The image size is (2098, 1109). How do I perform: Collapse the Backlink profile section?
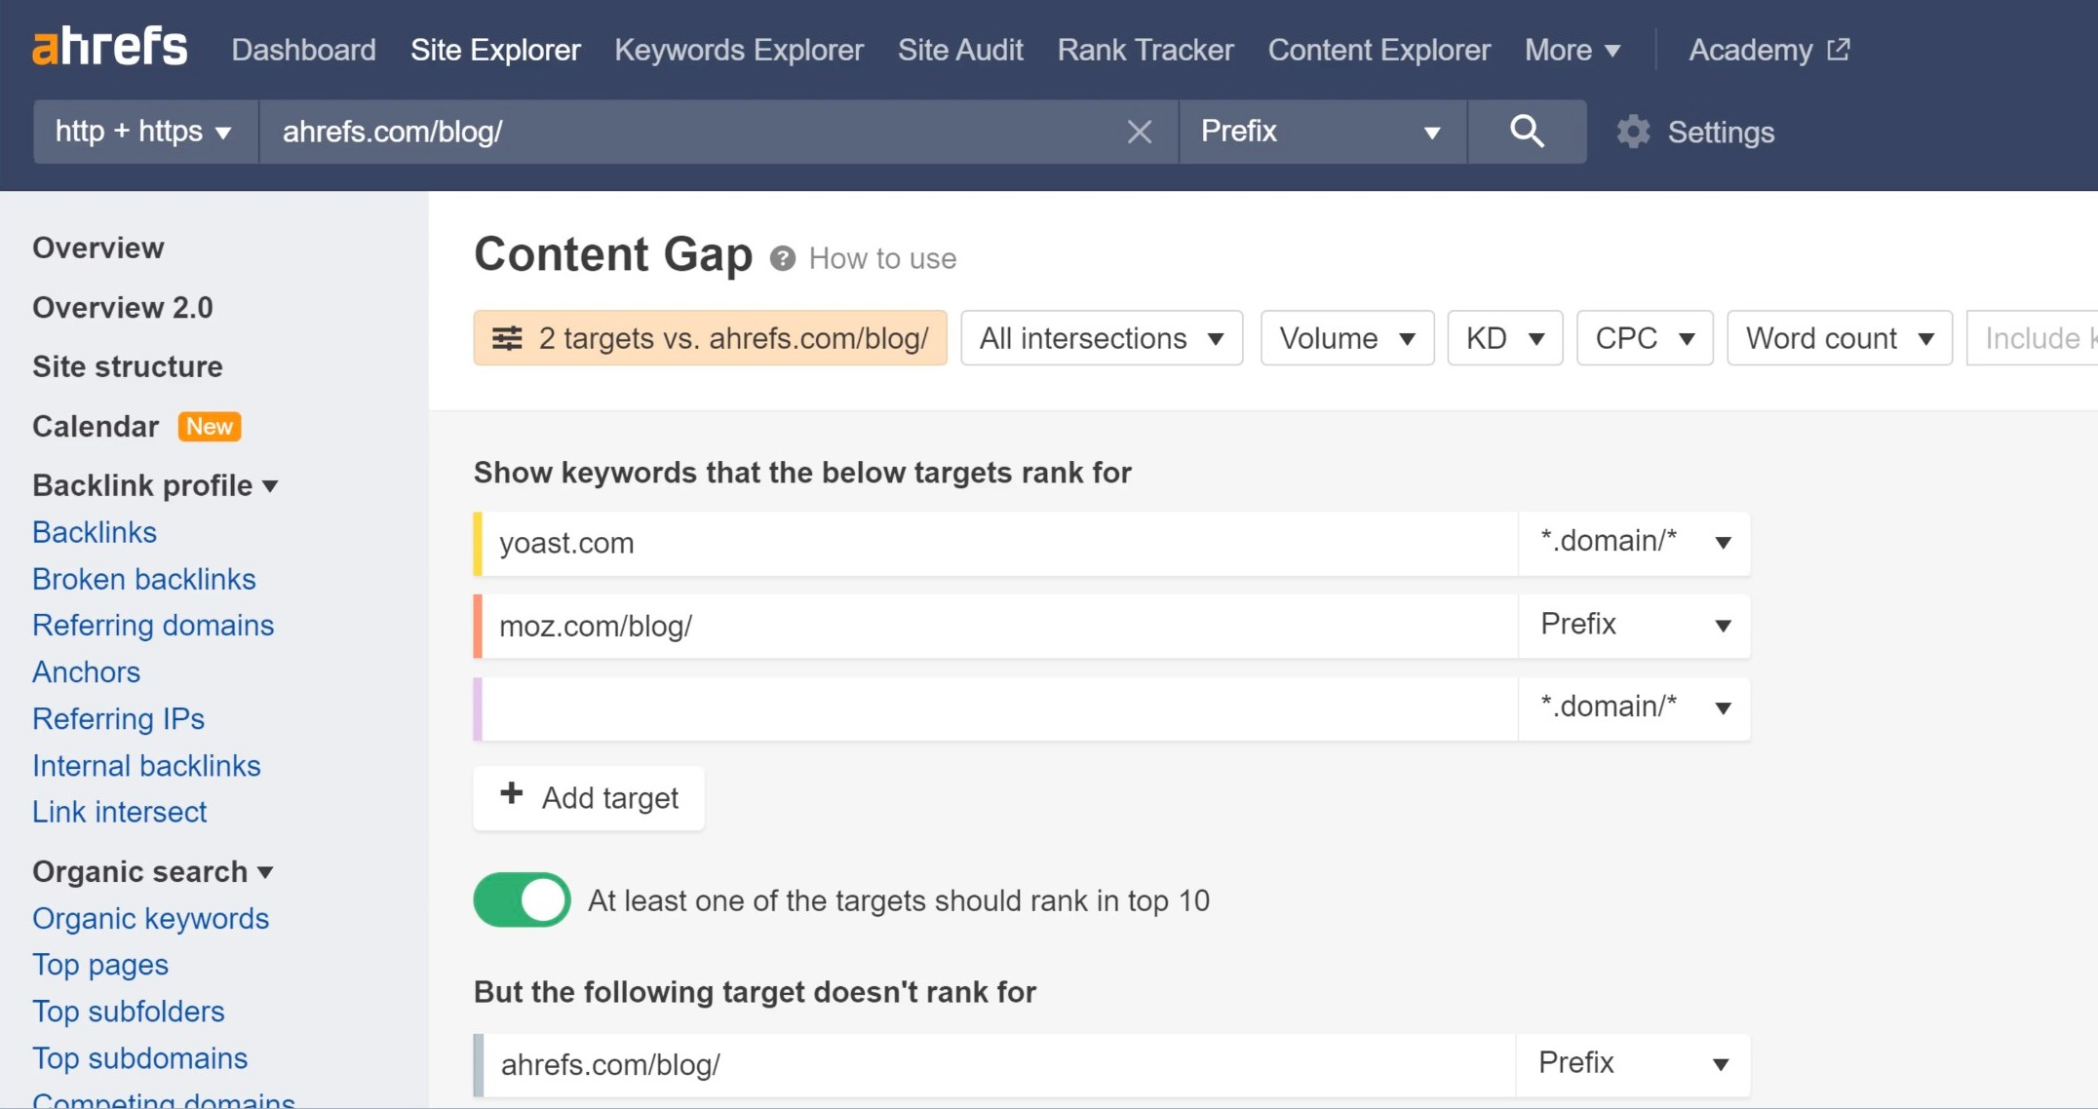155,485
